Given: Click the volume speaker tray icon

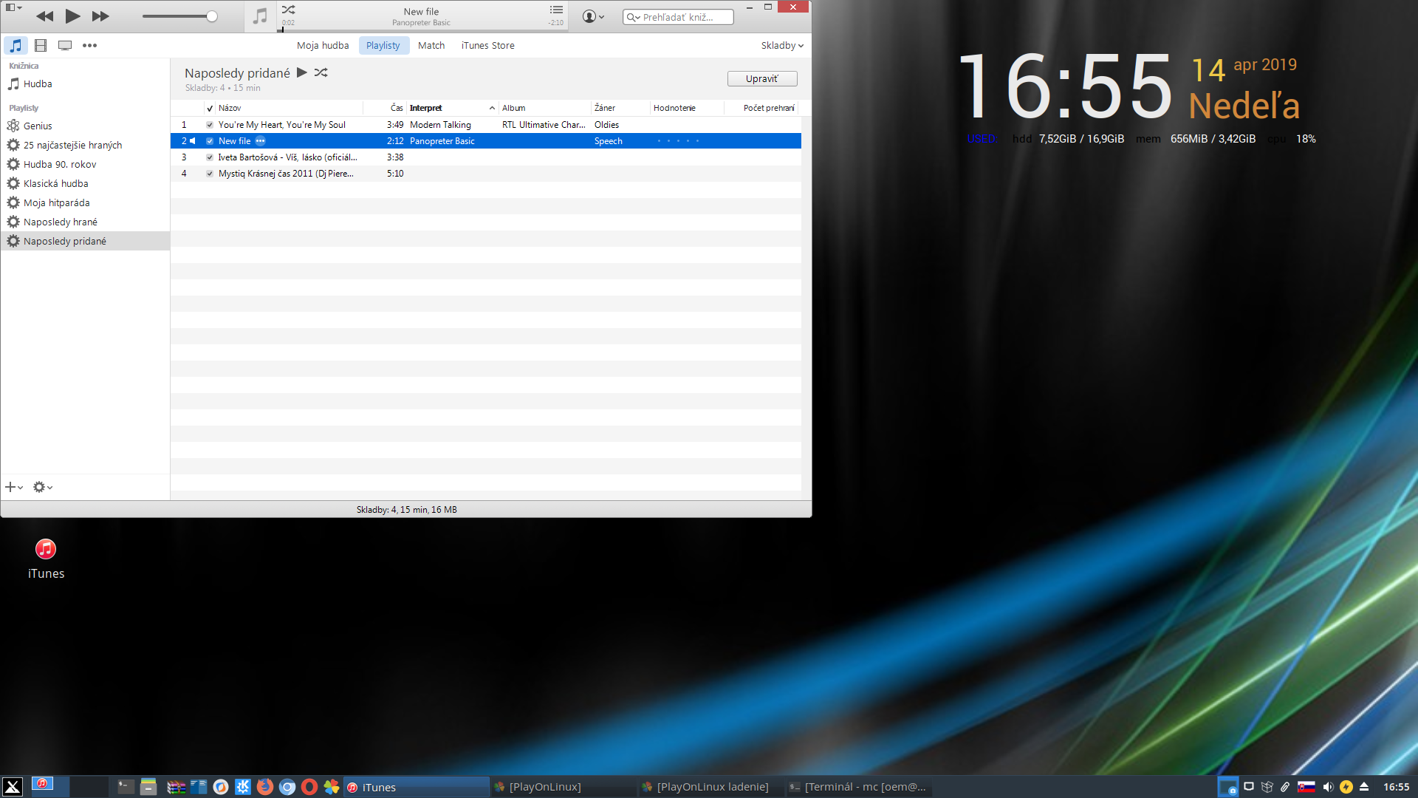Looking at the screenshot, I should (x=1327, y=787).
